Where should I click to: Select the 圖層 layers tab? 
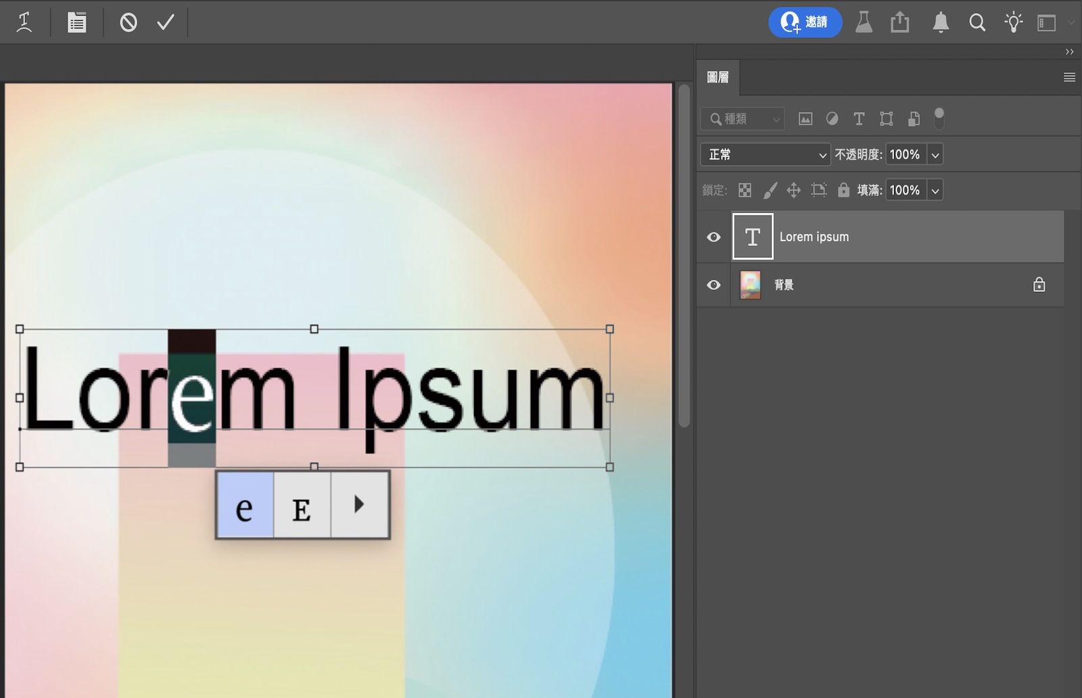[x=718, y=77]
